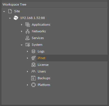Collapse the 192.168.1.52:88 device node
109x106 pixels.
pos(10,18)
